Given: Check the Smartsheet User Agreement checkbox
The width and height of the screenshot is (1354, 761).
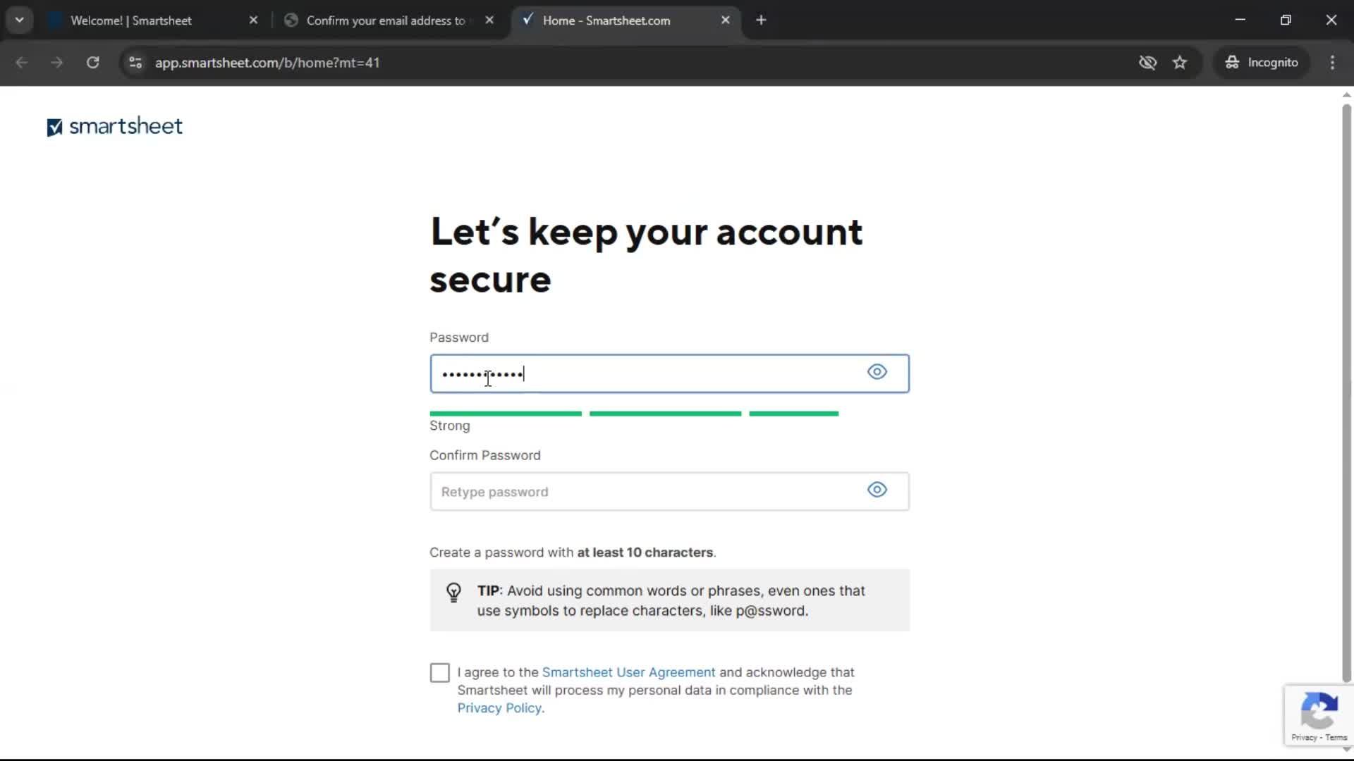Looking at the screenshot, I should point(439,672).
